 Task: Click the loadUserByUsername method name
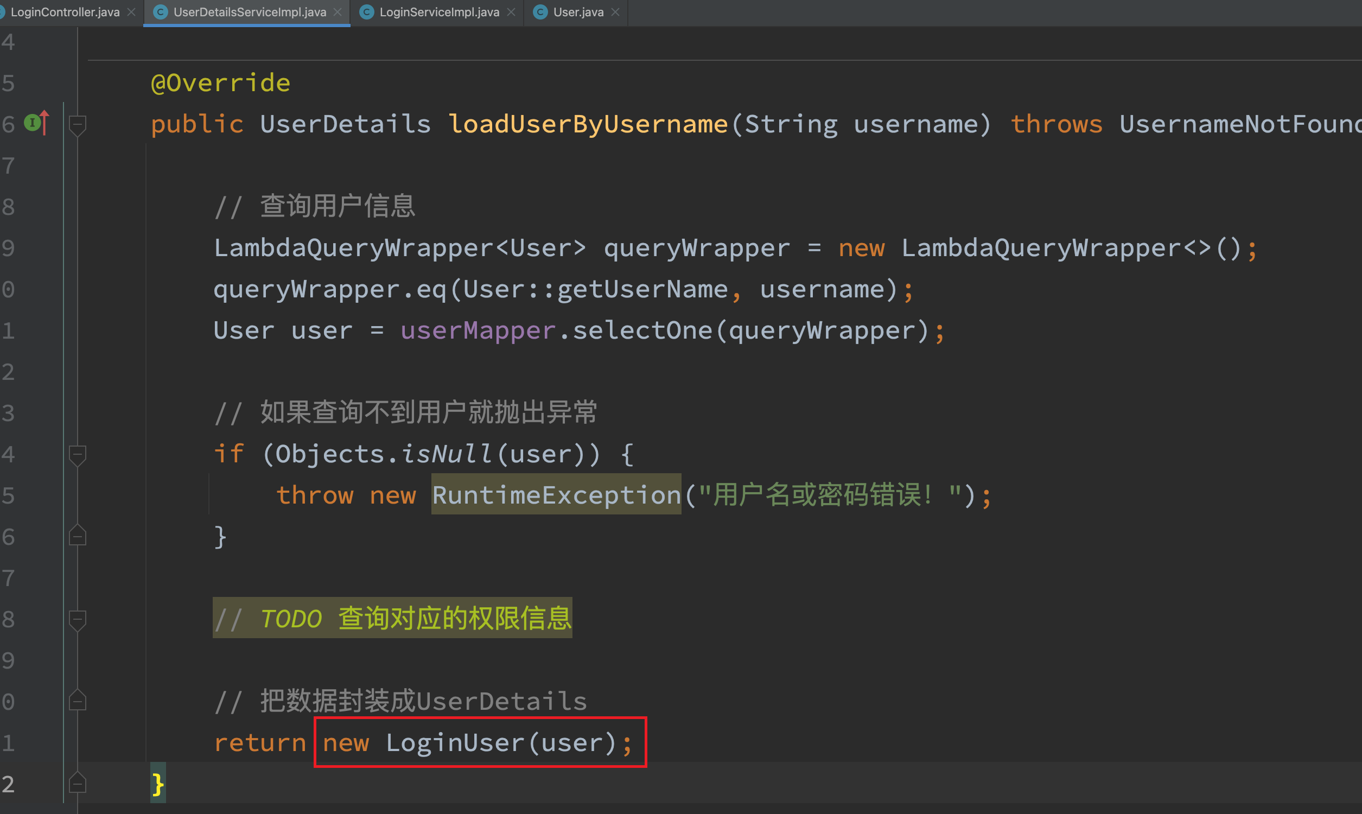click(x=588, y=124)
